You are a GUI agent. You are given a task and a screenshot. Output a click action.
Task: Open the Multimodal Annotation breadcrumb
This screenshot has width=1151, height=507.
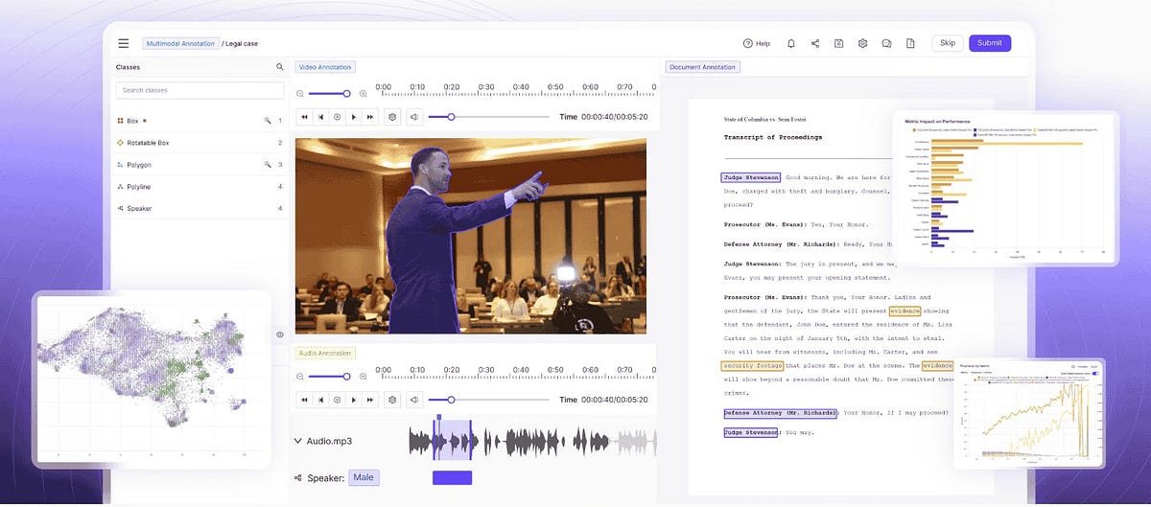180,43
